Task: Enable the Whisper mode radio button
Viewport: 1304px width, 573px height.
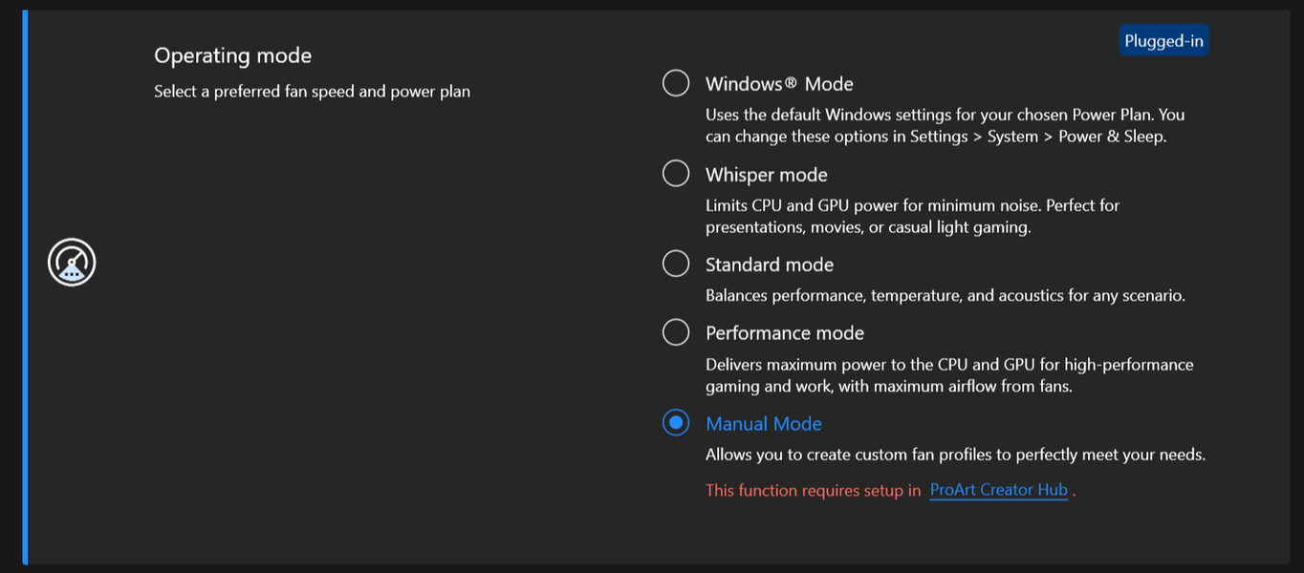Action: [x=676, y=174]
